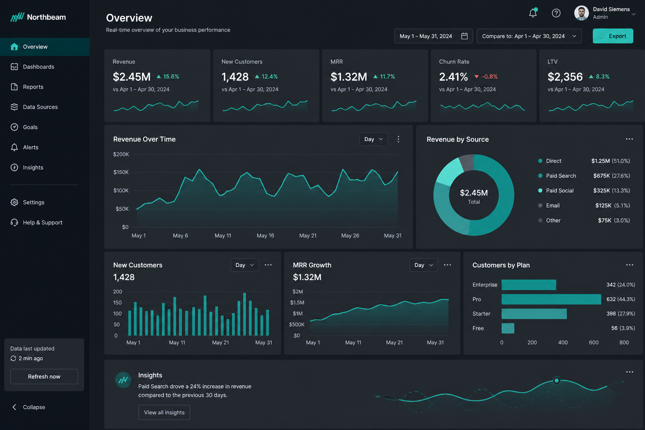Click the Dashboards grid icon
The height and width of the screenshot is (430, 645).
tap(14, 67)
